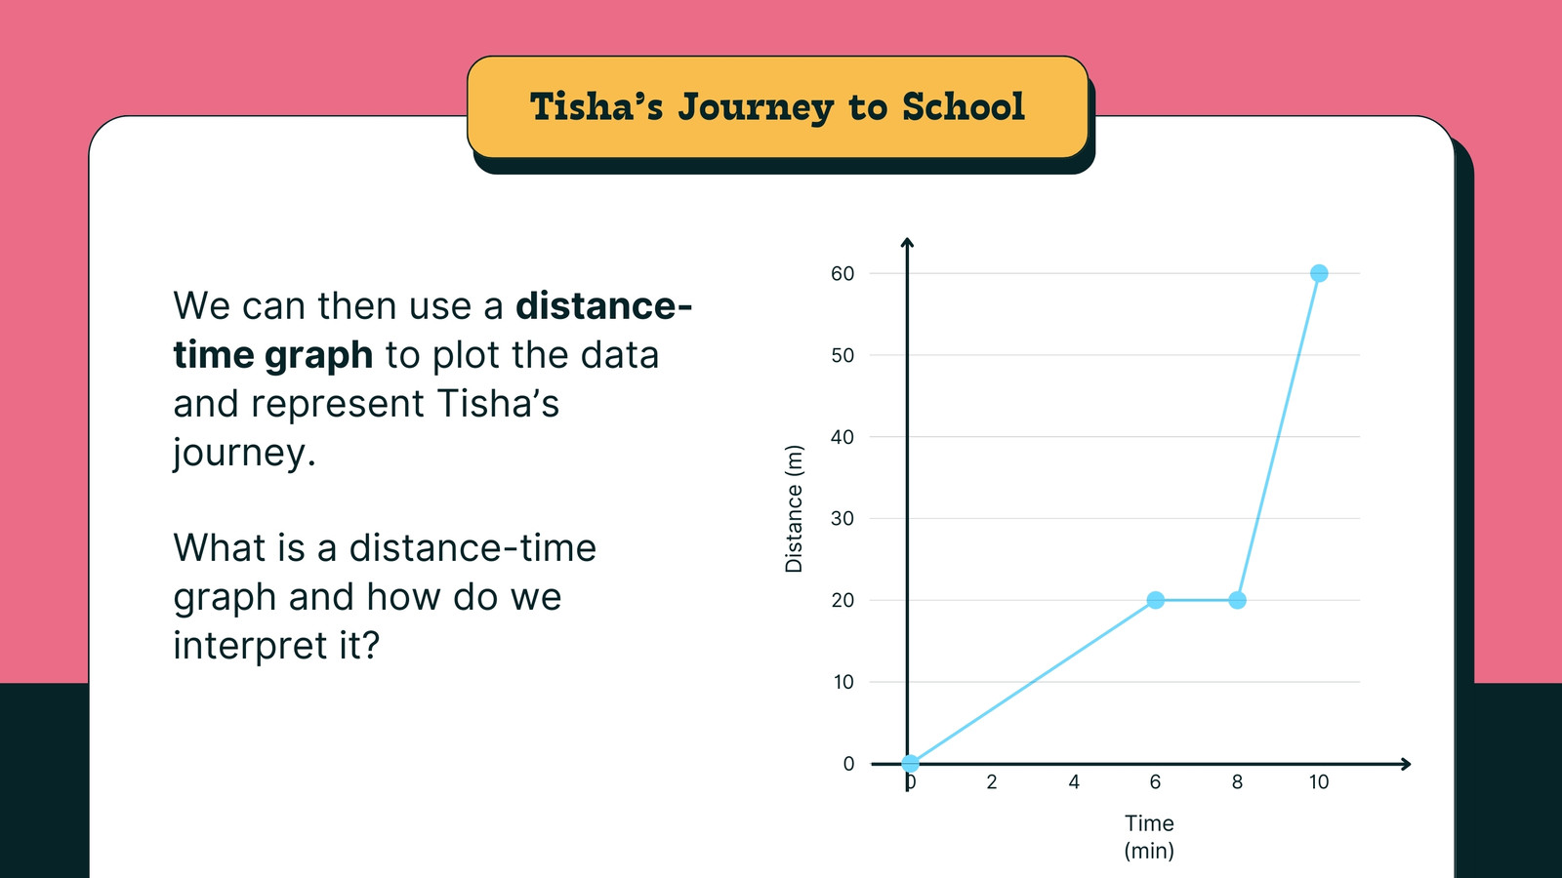Click the bold distance-time graph text
1562x878 pixels.
pos(432,331)
